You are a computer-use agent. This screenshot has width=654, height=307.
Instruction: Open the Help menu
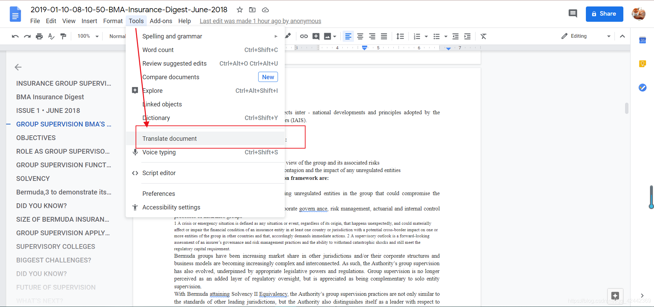pyautogui.click(x=185, y=21)
